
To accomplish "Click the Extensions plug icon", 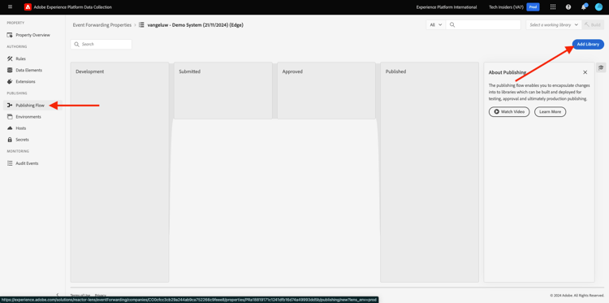I will [x=10, y=81].
